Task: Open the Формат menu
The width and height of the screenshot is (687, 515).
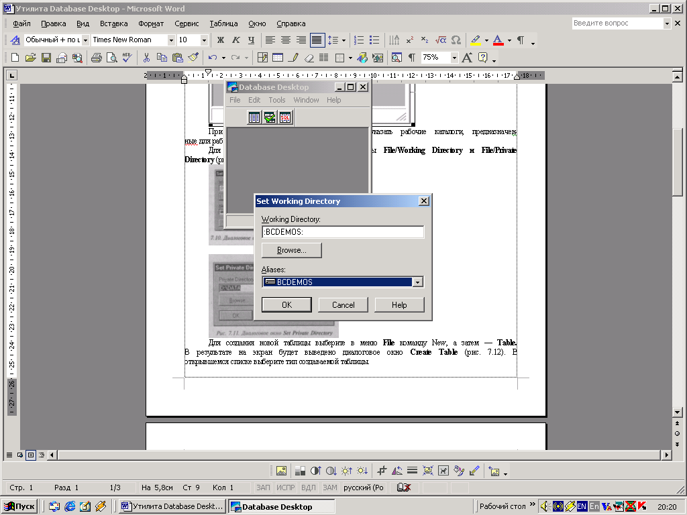Action: pos(151,23)
